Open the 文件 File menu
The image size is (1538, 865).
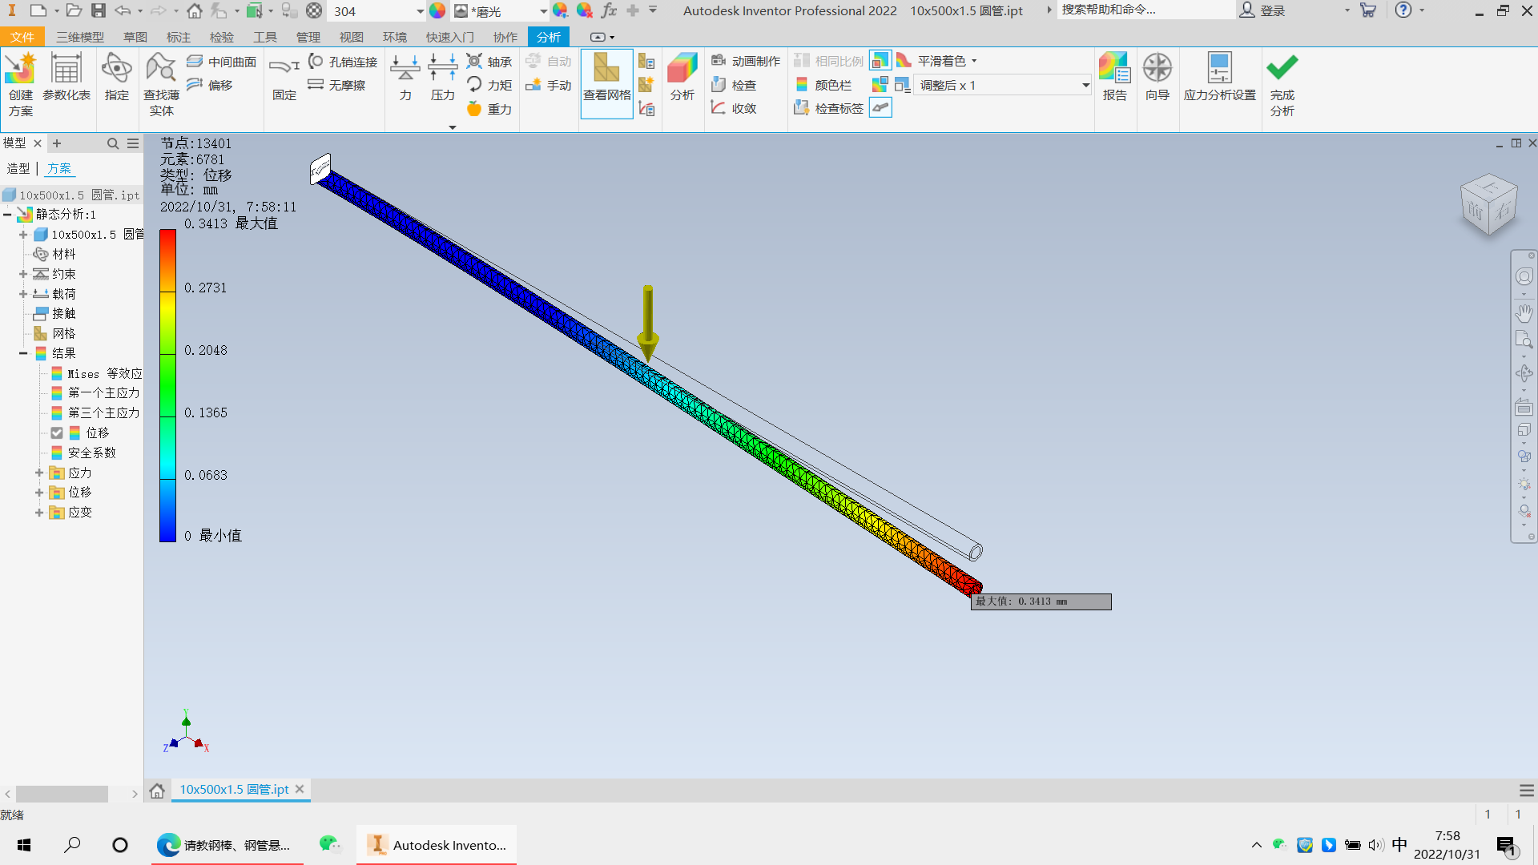pos(22,37)
